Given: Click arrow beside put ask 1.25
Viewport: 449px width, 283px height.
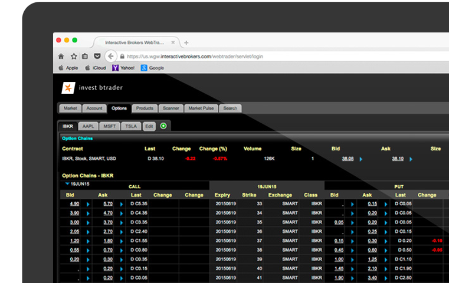Looking at the screenshot, I should (386, 260).
